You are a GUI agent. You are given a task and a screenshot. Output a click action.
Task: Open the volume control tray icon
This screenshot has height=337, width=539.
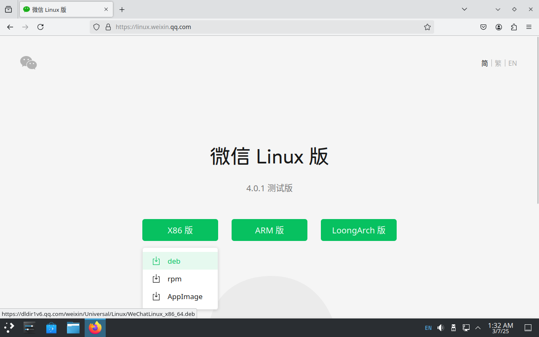tap(440, 328)
